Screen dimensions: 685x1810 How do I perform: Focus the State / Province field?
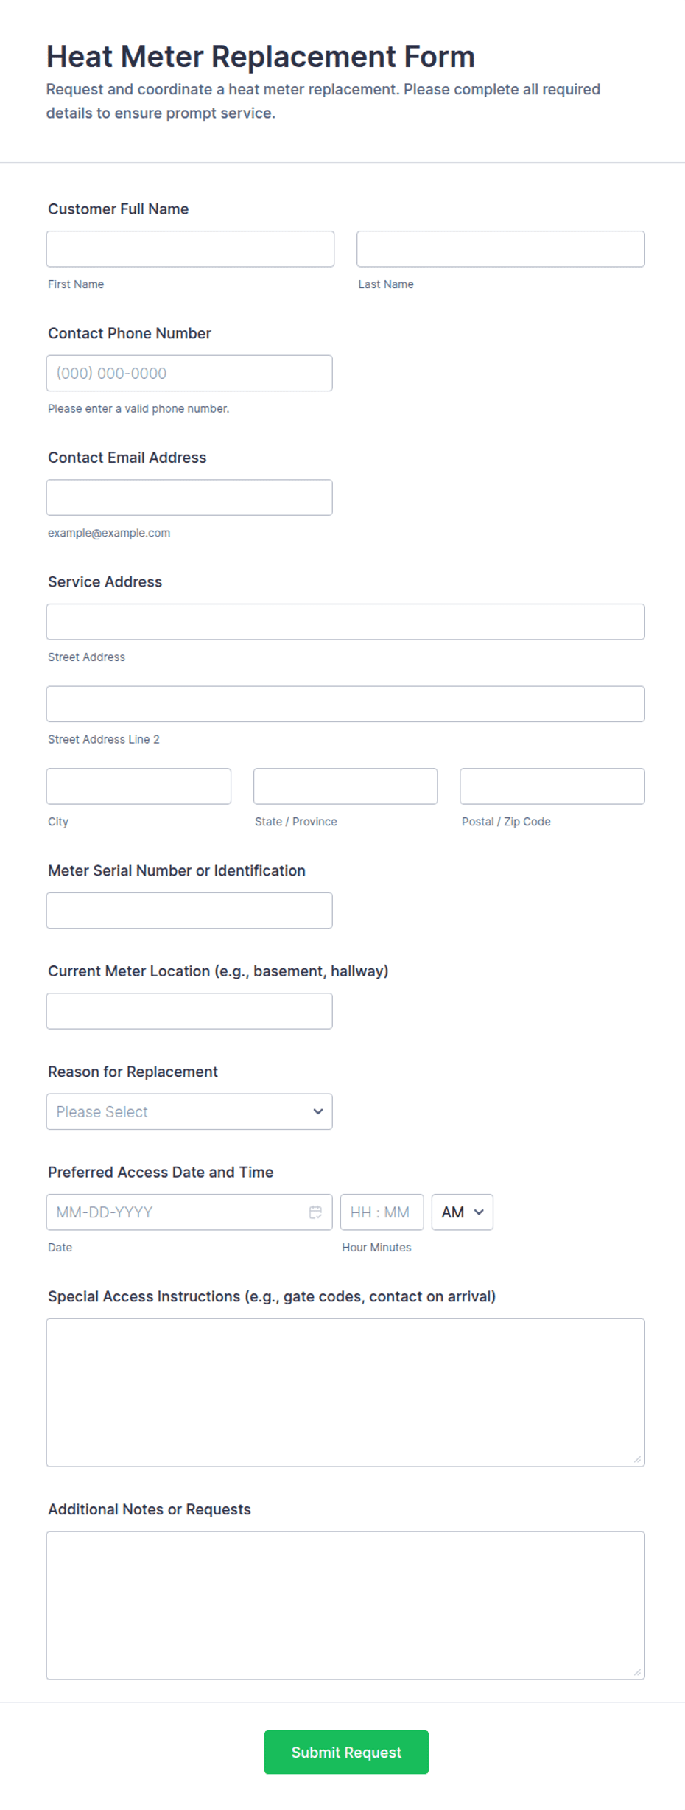[345, 786]
